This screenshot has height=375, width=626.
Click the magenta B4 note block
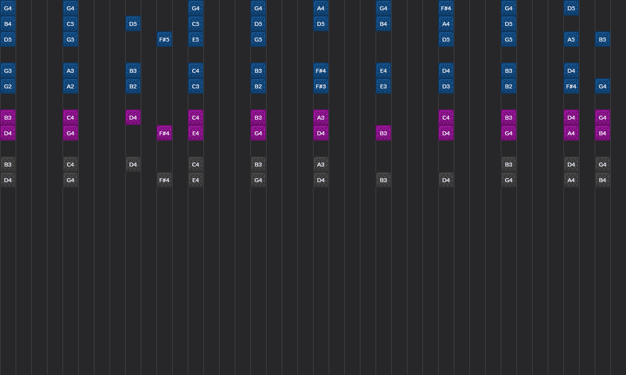603,133
